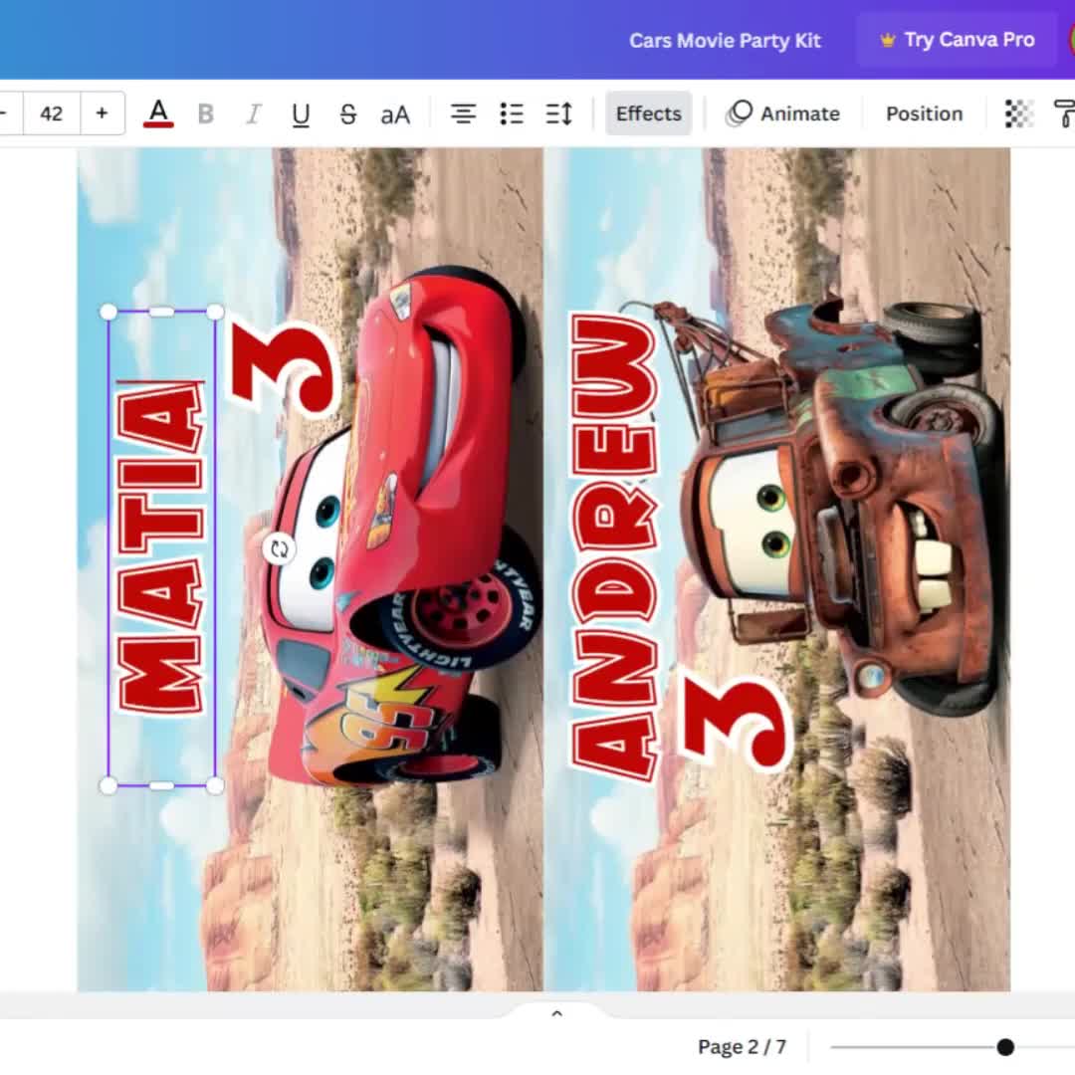This screenshot has width=1075, height=1075.
Task: Expand the page thumbnails chevron
Action: (556, 1013)
